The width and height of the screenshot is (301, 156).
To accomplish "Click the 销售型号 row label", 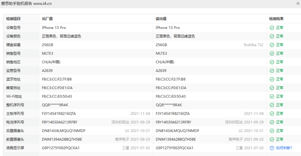I will (13, 53).
